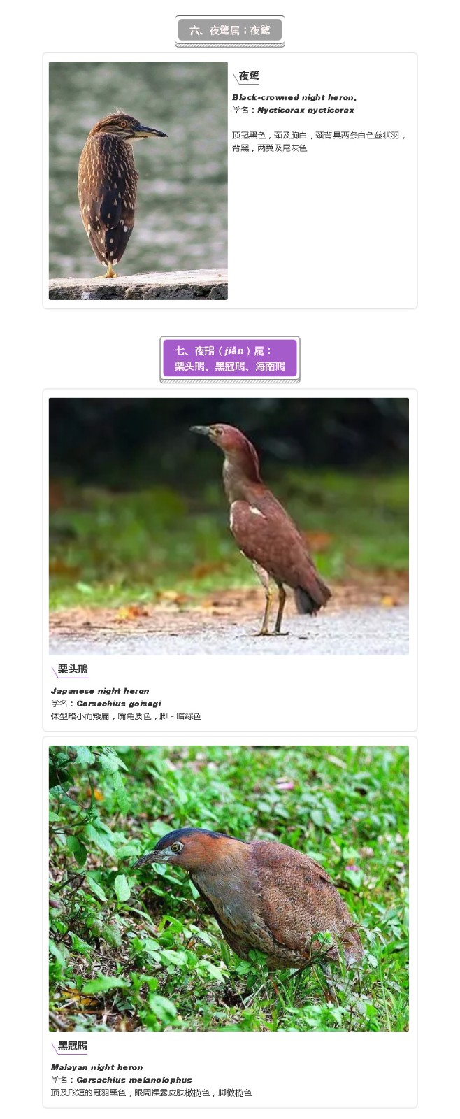
Task: Click the 栗头鳽 description line
Action: tap(126, 716)
